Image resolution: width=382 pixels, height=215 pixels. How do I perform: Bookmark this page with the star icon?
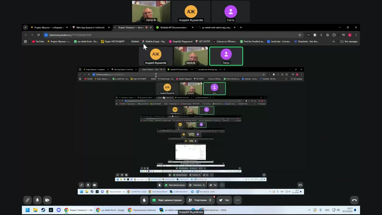(x=300, y=35)
